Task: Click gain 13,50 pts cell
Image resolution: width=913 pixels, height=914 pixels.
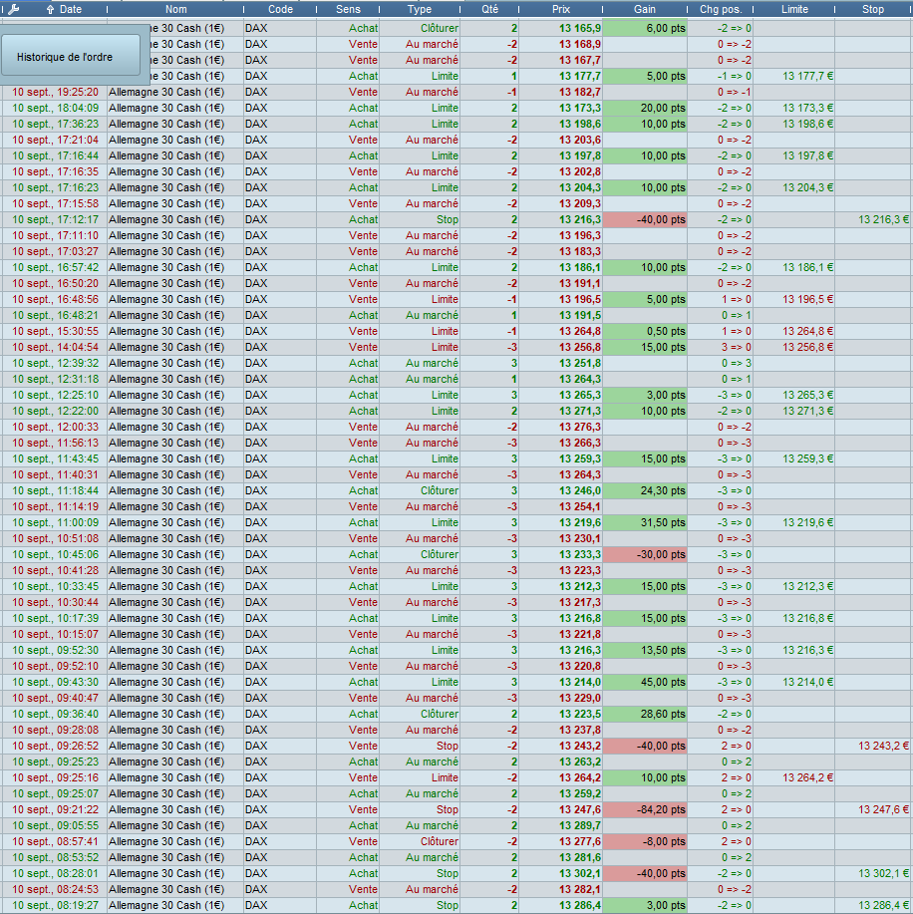Action: pos(645,650)
